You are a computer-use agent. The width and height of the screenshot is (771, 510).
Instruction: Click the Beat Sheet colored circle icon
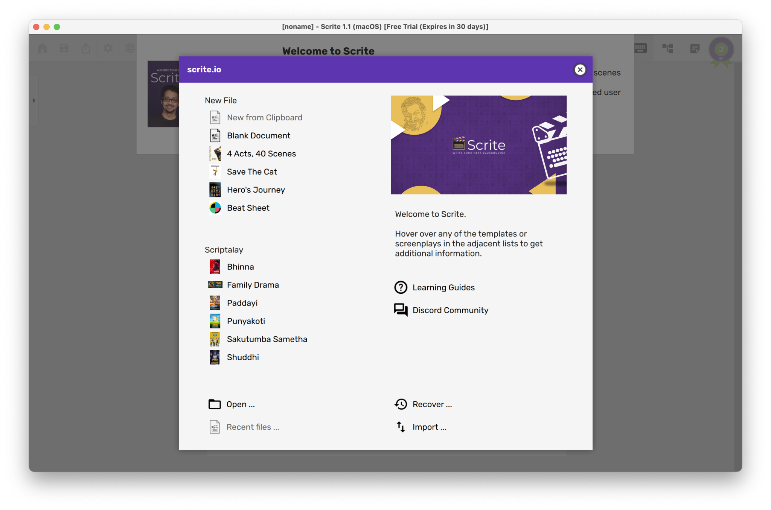(x=215, y=208)
